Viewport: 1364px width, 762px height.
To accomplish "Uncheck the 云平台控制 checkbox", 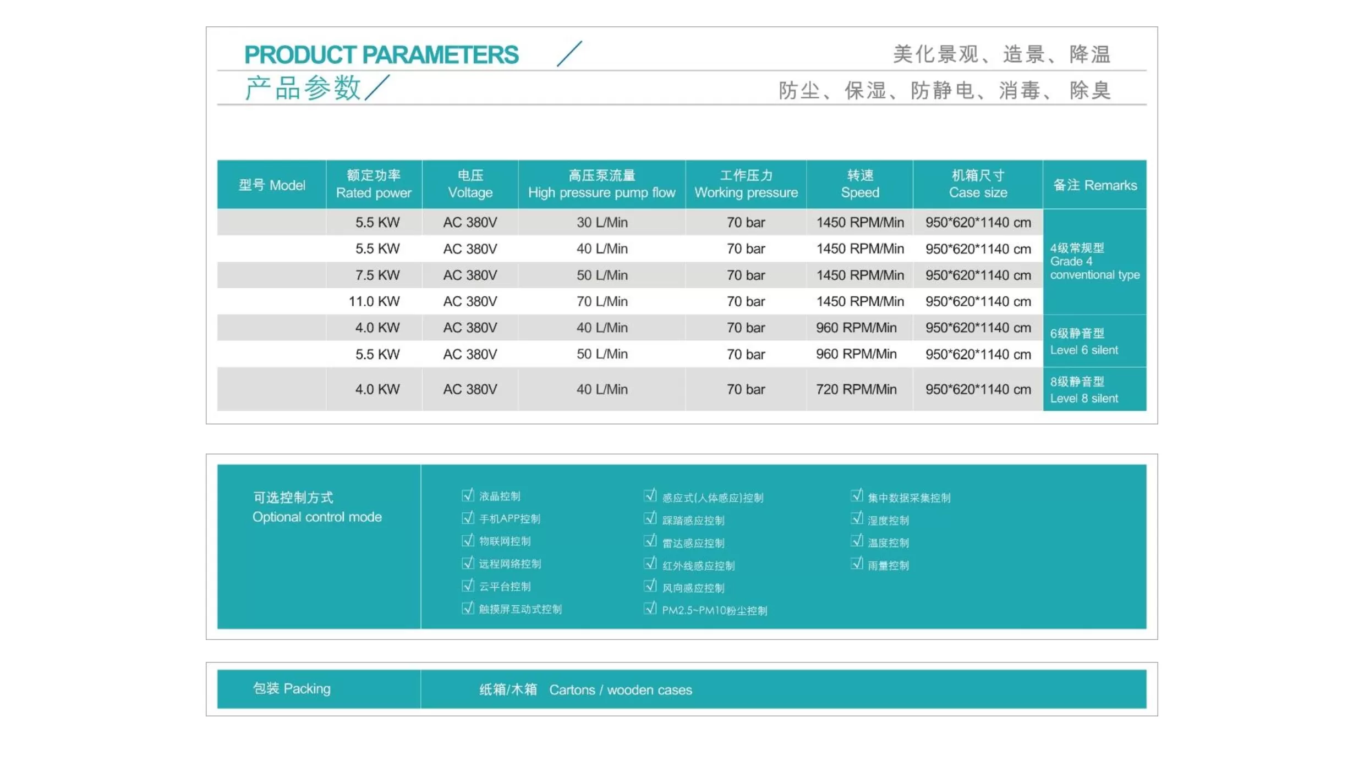I will tap(468, 586).
